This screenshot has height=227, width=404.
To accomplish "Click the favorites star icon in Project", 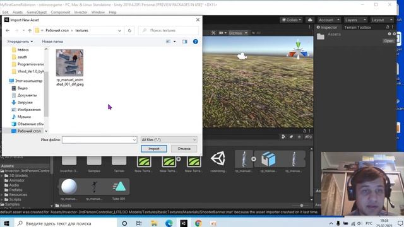I will tap(299, 137).
